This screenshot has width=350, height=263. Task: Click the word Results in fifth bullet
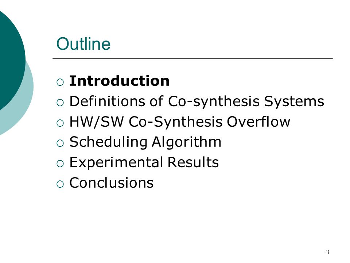pos(193,162)
